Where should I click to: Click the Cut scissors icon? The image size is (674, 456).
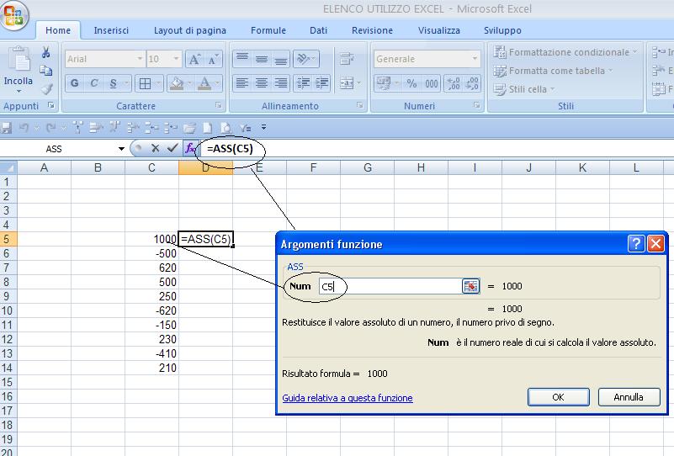[x=46, y=52]
